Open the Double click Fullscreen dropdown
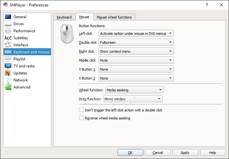This screenshot has width=229, height=159. (136, 42)
